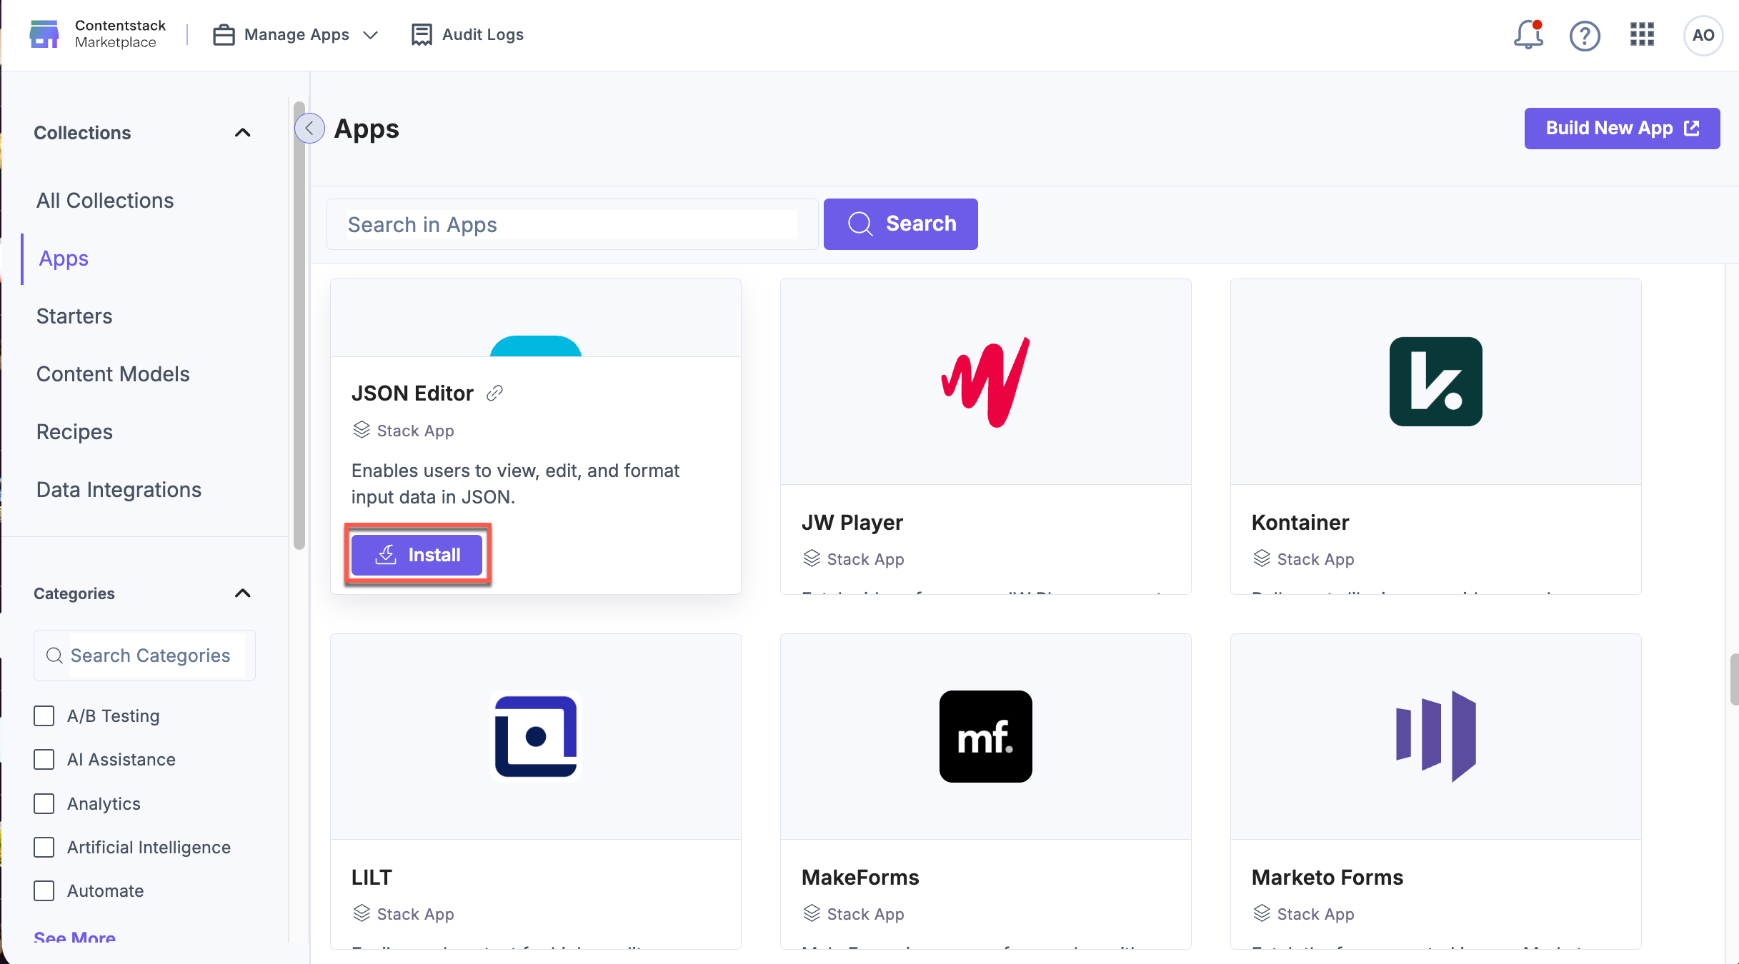Open the JW Player app title
1739x964 pixels.
click(x=852, y=523)
